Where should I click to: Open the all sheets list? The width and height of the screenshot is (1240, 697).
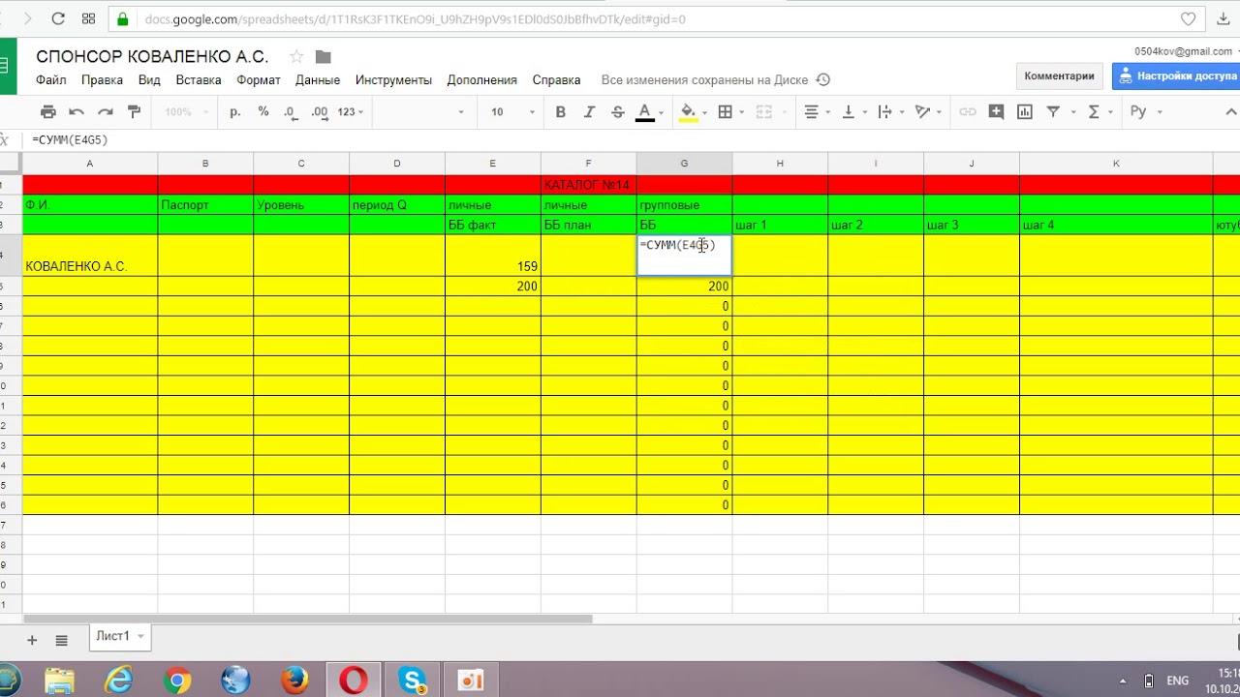(62, 640)
